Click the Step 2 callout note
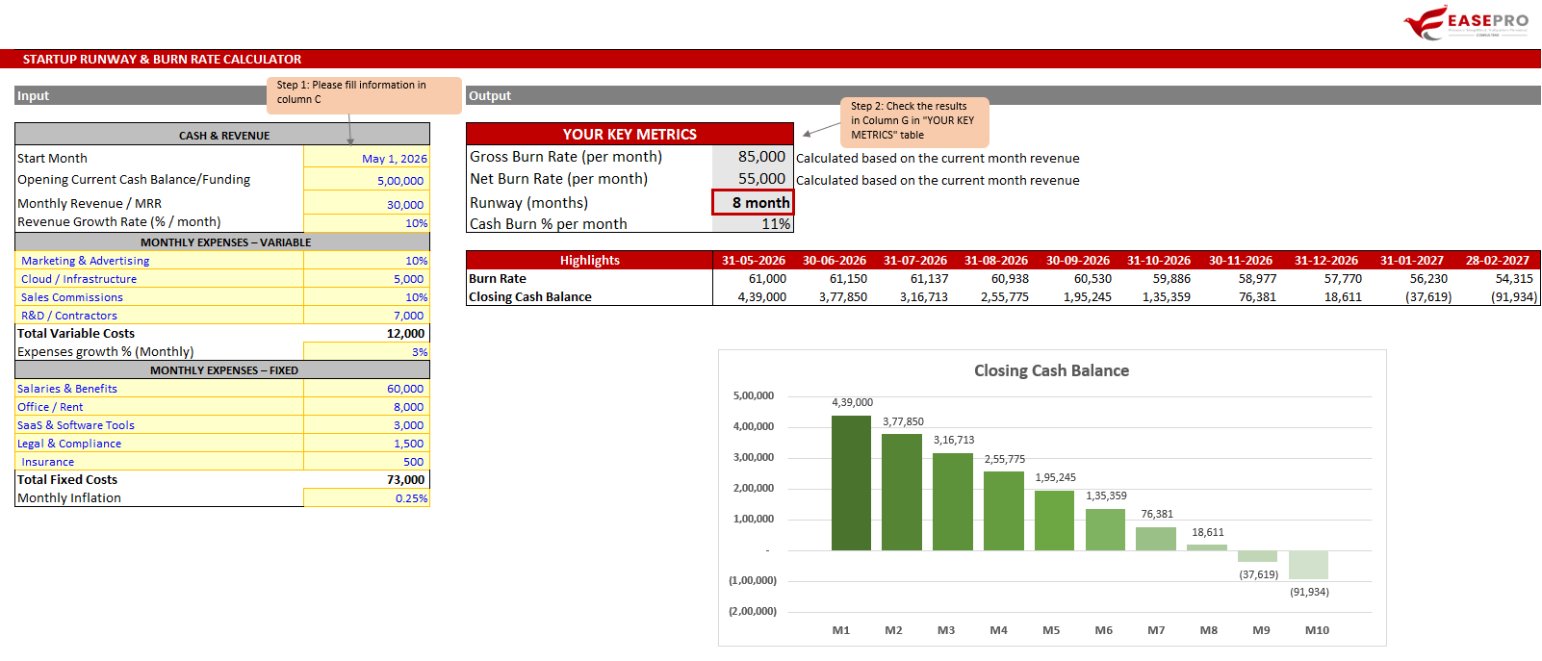1542x661 pixels. (914, 121)
